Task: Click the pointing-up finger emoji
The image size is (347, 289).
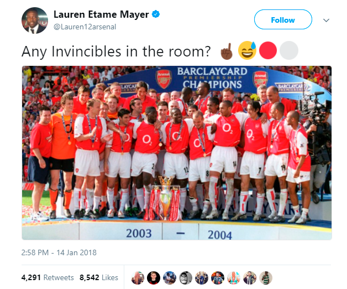Action: (227, 51)
